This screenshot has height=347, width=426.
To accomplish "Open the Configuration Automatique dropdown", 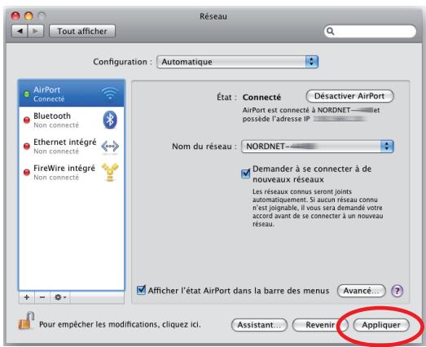I will coord(237,62).
